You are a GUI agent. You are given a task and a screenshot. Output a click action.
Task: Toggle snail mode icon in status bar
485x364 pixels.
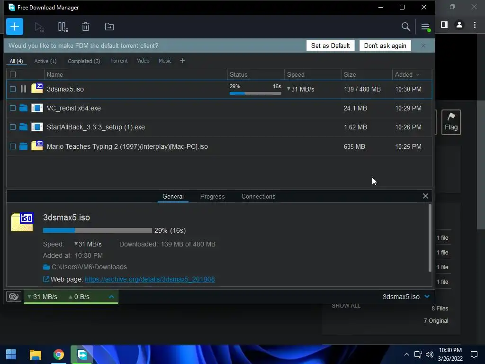click(x=14, y=297)
